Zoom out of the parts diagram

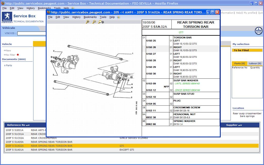click(x=94, y=22)
